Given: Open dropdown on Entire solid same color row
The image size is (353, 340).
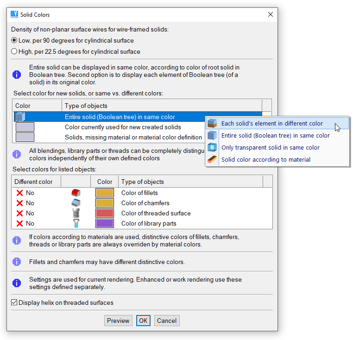Looking at the screenshot, I should coord(266,117).
